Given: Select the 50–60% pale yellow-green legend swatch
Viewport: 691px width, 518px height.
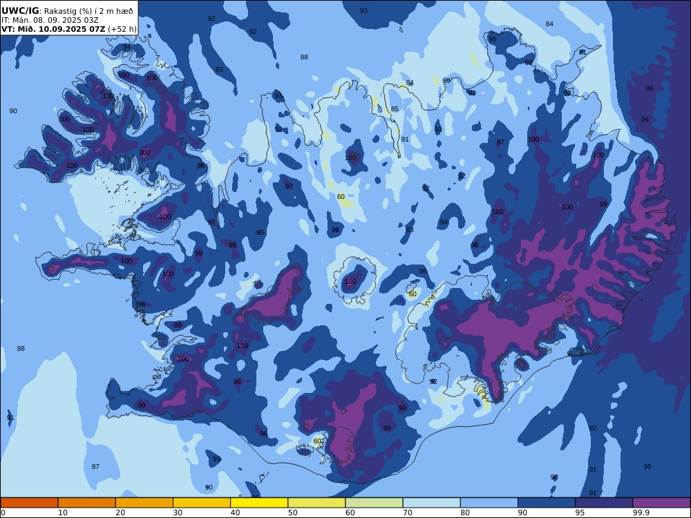Looking at the screenshot, I should [316, 503].
